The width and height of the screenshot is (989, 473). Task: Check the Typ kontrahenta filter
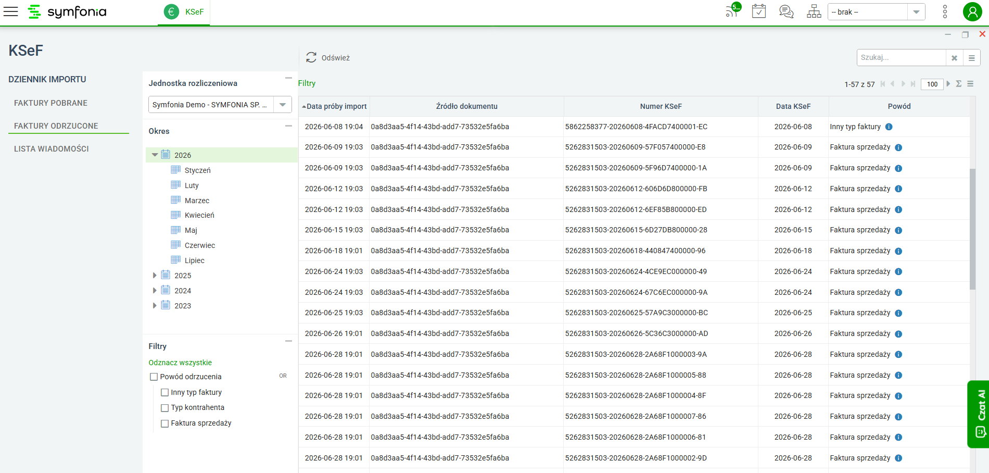point(164,408)
